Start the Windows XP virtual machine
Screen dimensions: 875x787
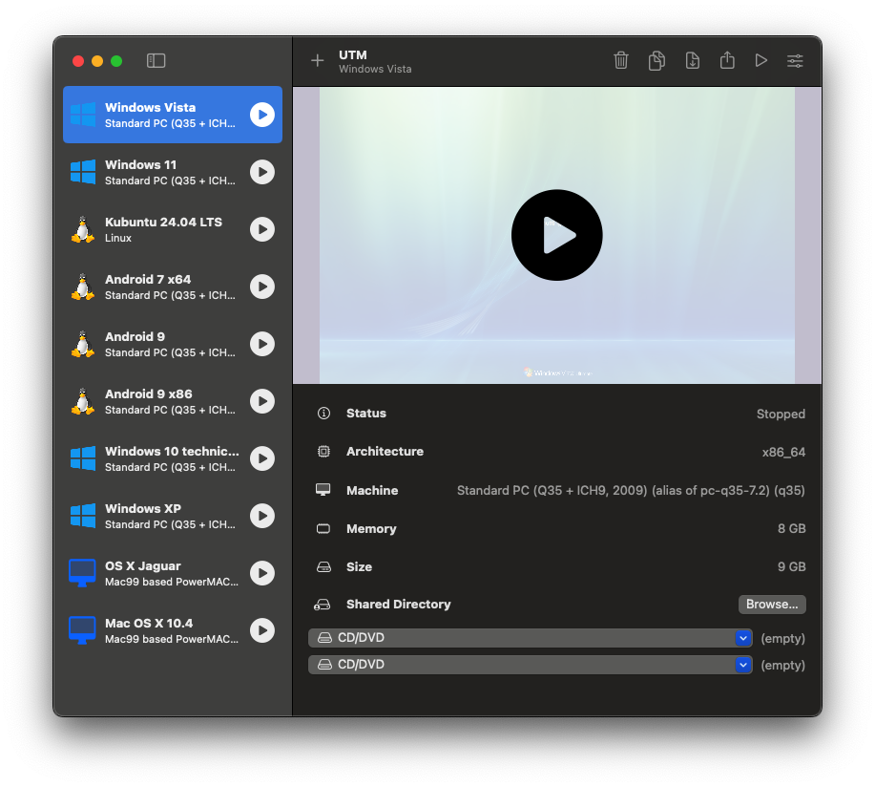coord(261,516)
